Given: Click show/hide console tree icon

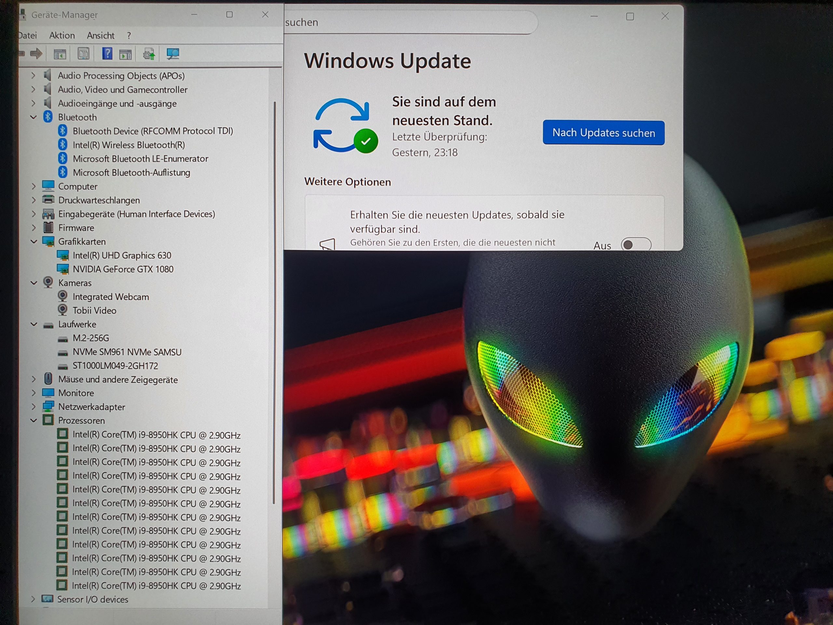Looking at the screenshot, I should [x=60, y=54].
